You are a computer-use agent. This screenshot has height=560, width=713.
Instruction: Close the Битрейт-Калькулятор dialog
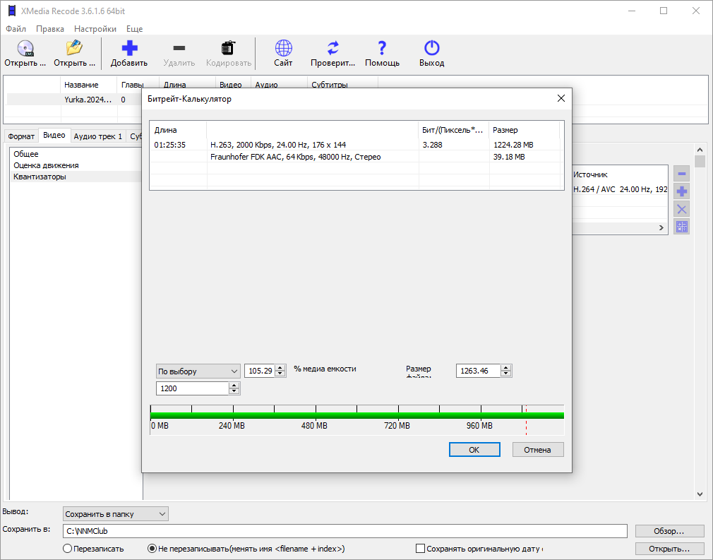tap(561, 98)
